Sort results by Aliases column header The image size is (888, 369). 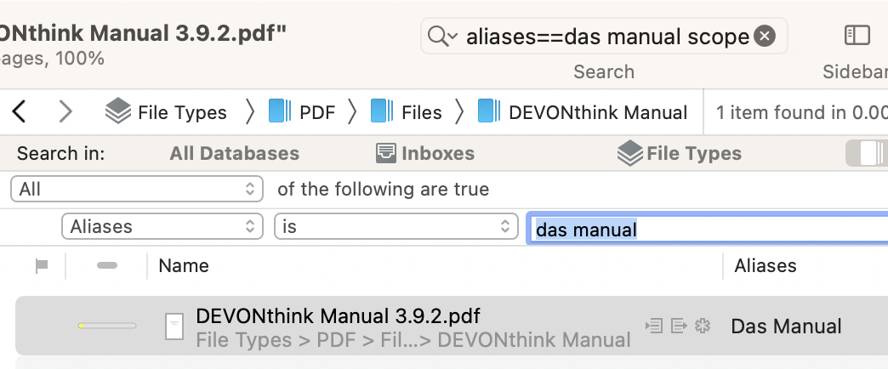[766, 266]
